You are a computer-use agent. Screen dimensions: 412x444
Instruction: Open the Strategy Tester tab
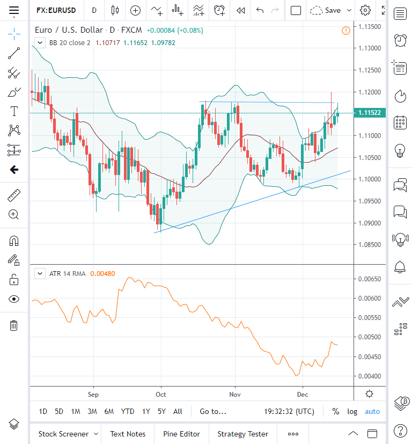pyautogui.click(x=242, y=434)
